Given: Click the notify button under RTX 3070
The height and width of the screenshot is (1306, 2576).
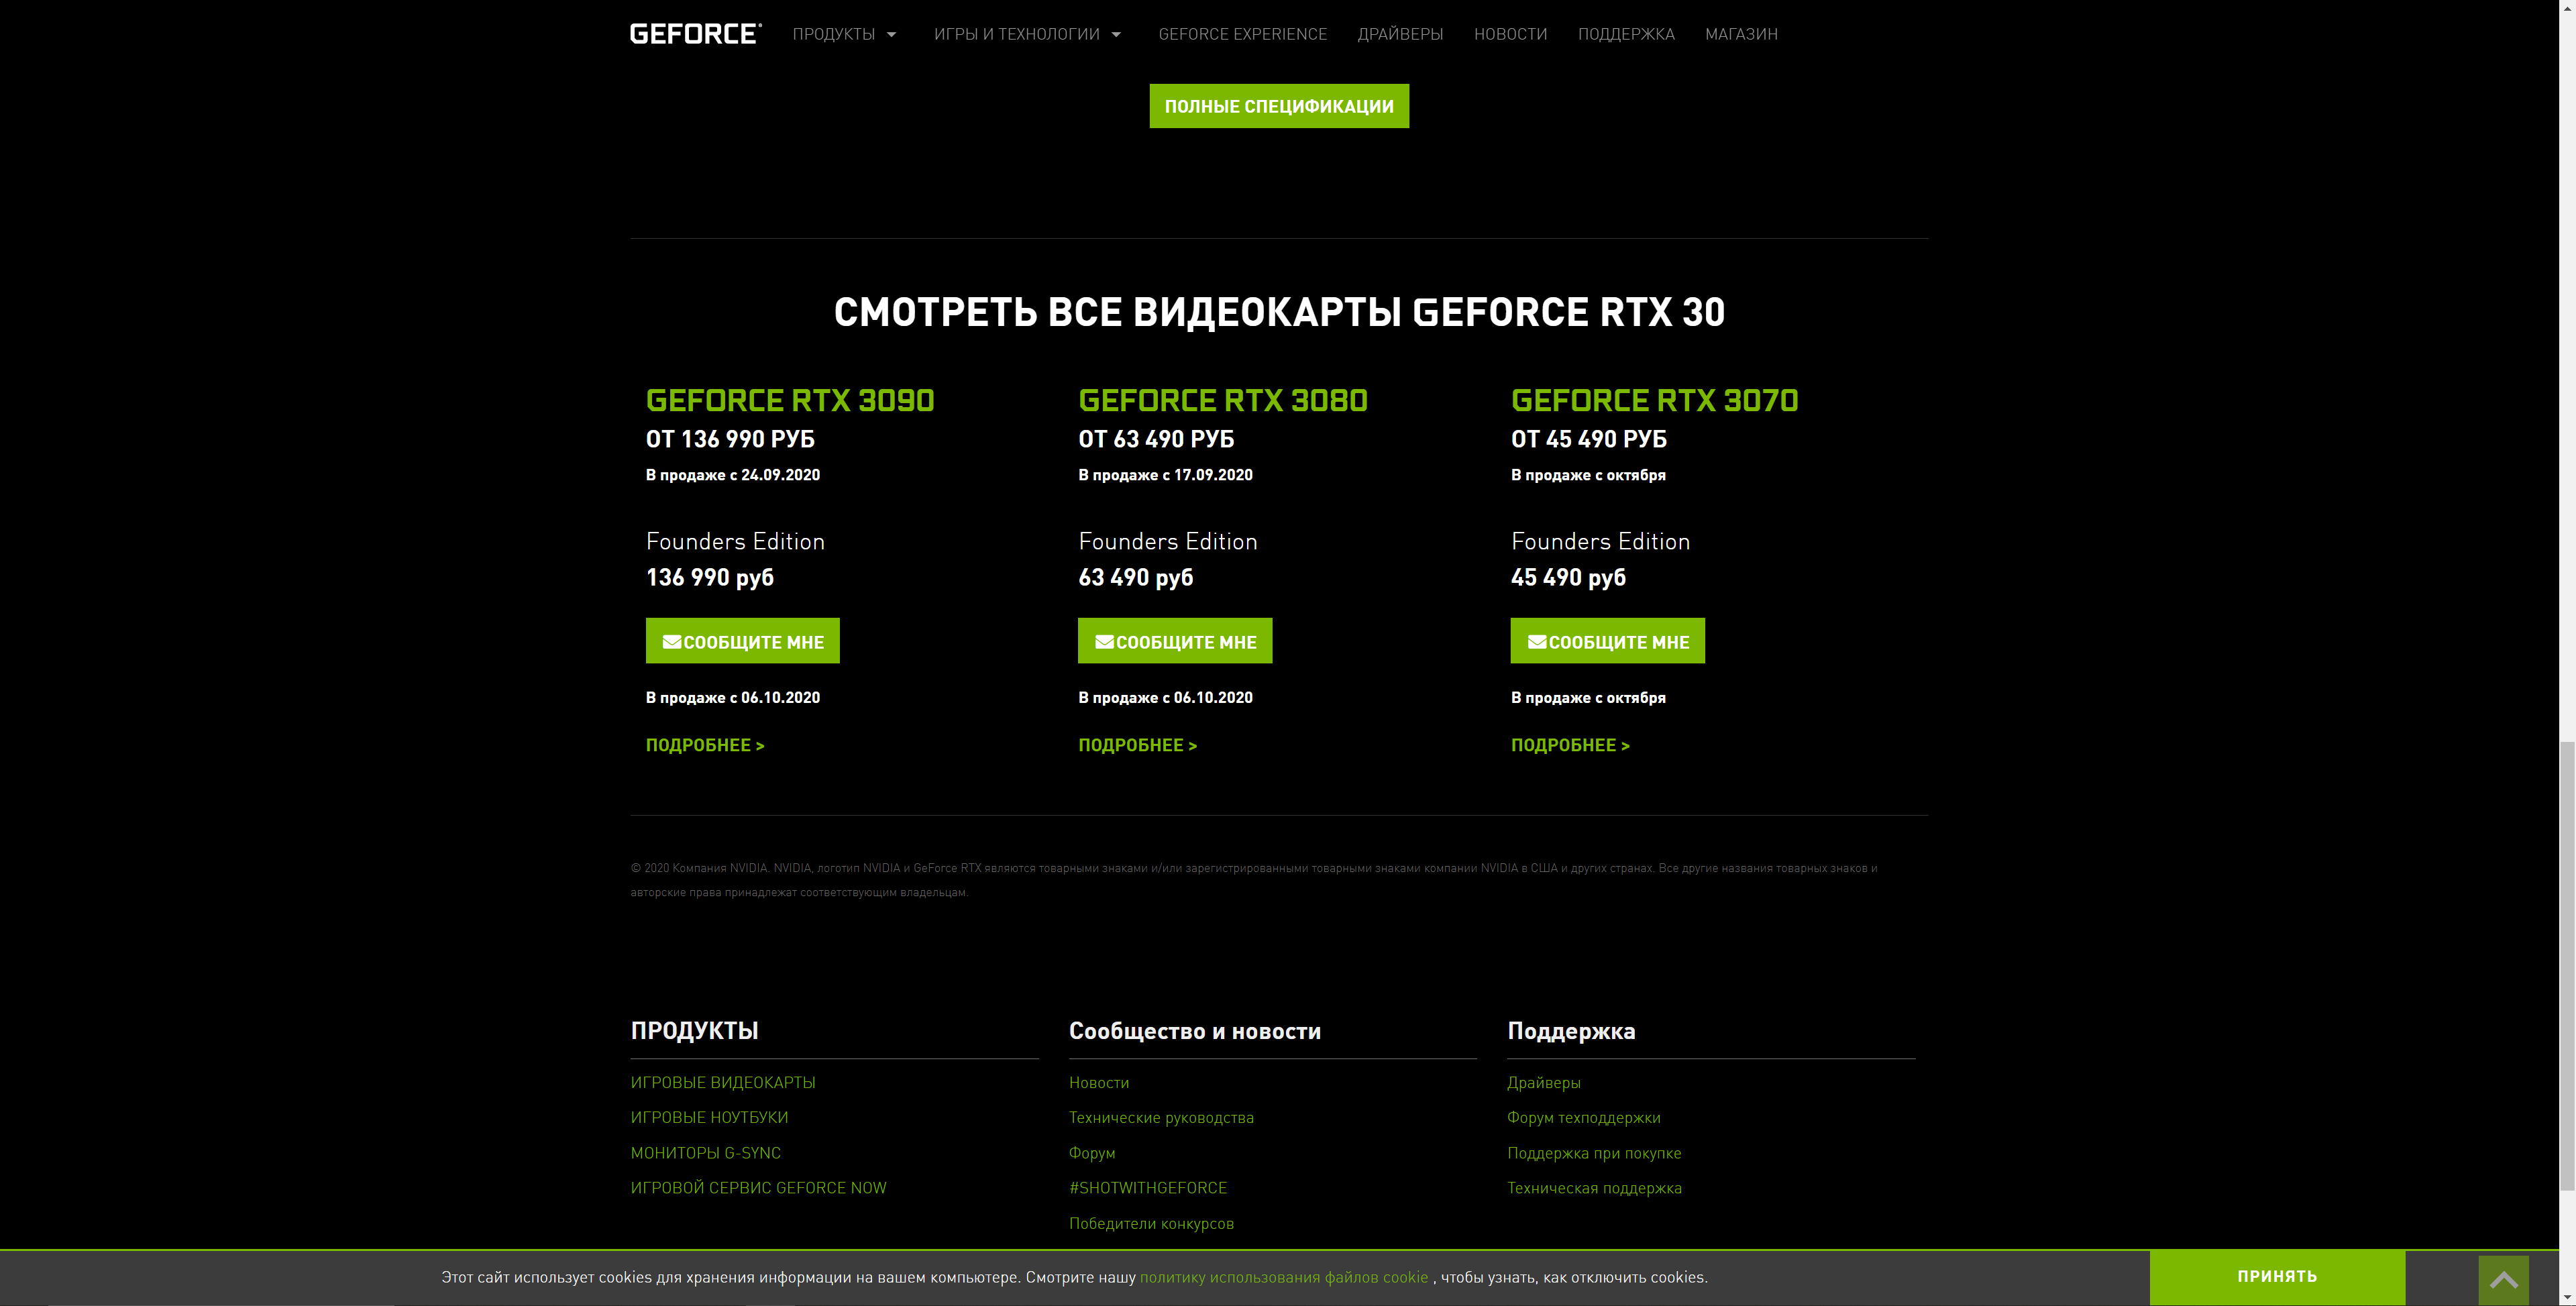Looking at the screenshot, I should 1607,641.
